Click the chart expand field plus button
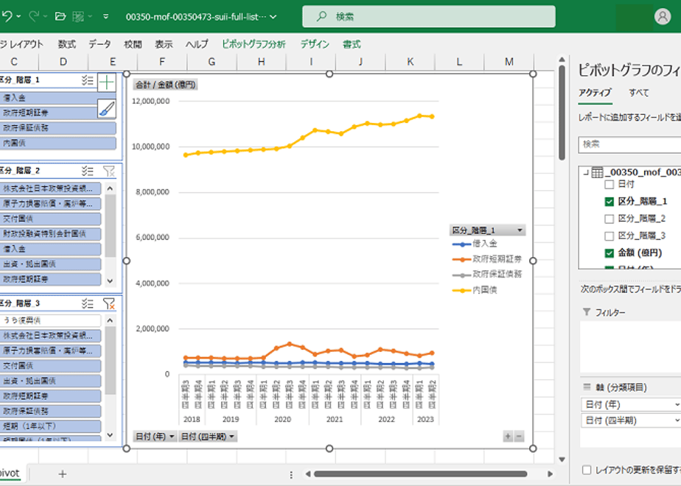The height and width of the screenshot is (486, 681). (x=508, y=437)
